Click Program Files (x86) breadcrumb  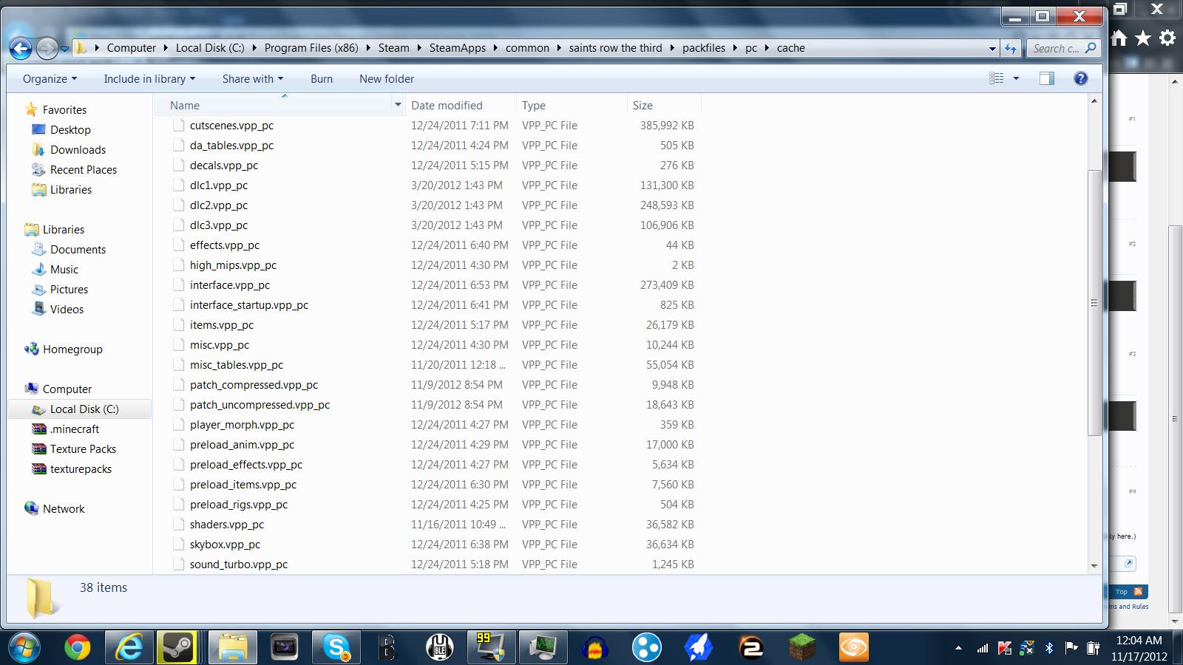pos(311,48)
